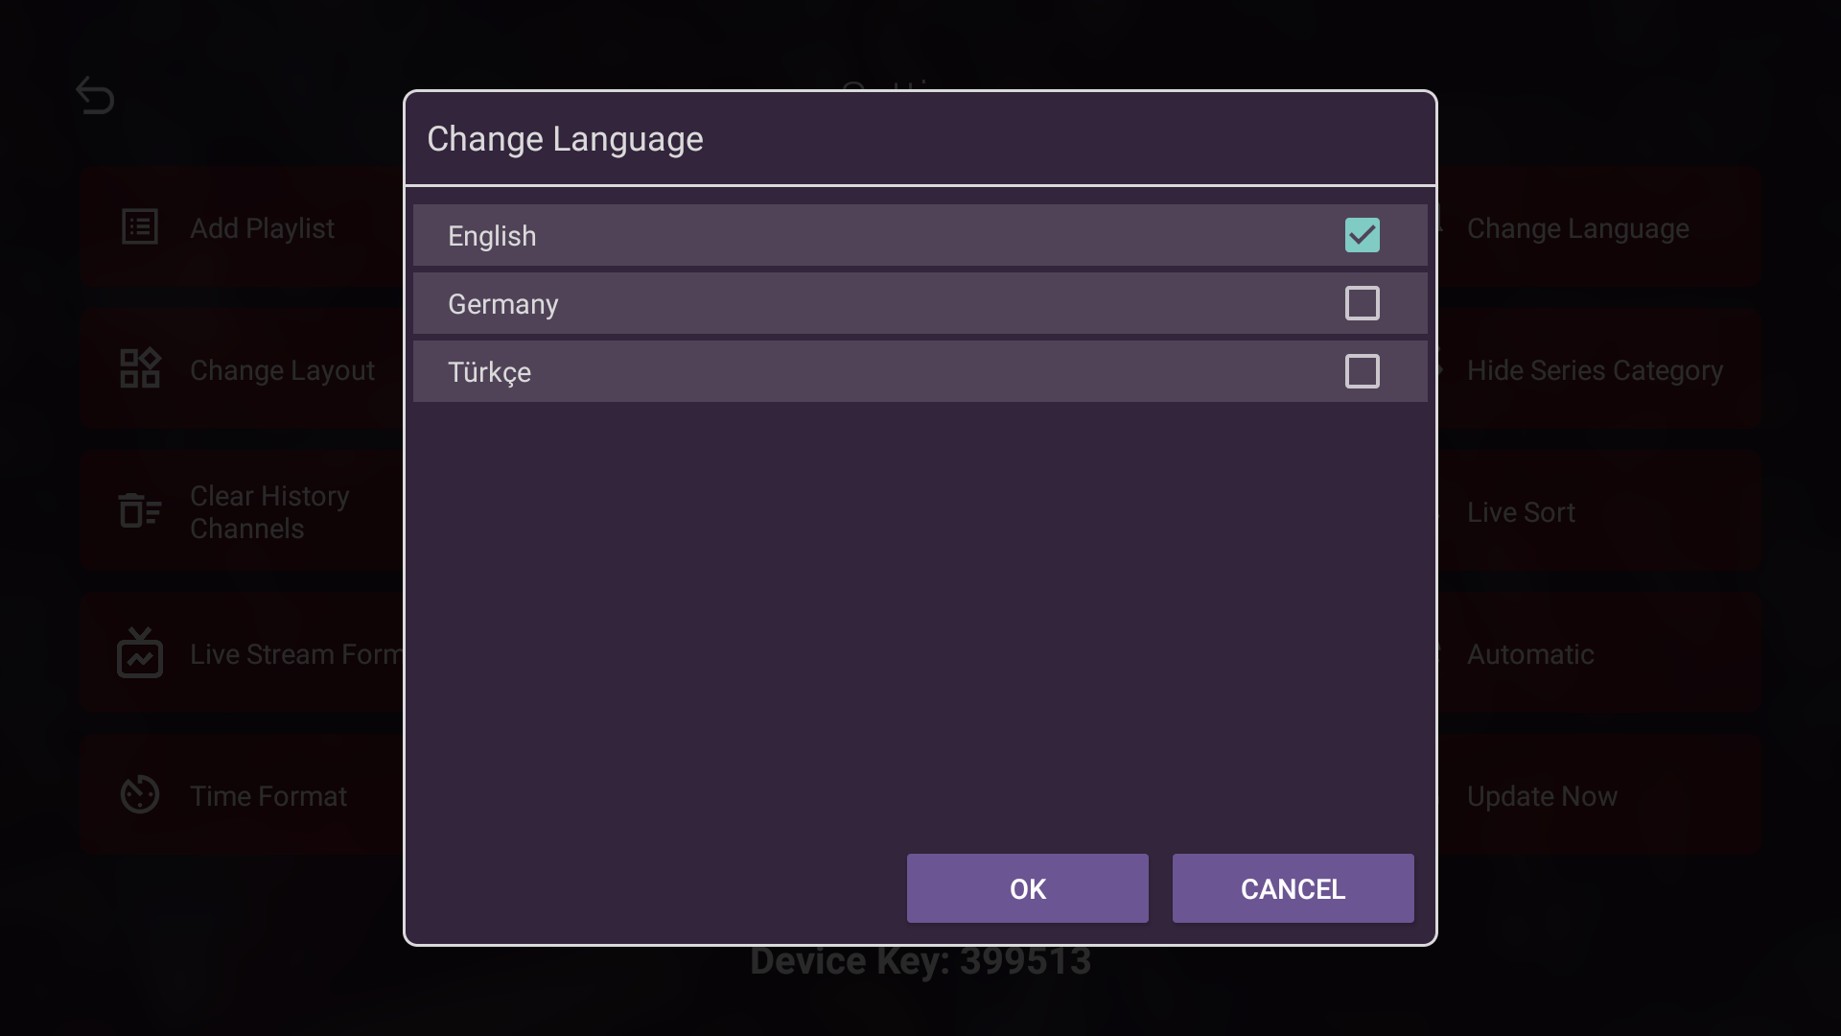The image size is (1841, 1036).
Task: Click the Device Key text
Action: point(920,960)
